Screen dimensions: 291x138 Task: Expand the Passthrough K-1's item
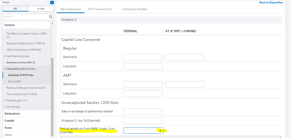(x=5, y=100)
